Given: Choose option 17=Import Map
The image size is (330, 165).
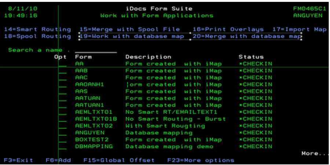Looking at the screenshot, I should click(x=299, y=29).
